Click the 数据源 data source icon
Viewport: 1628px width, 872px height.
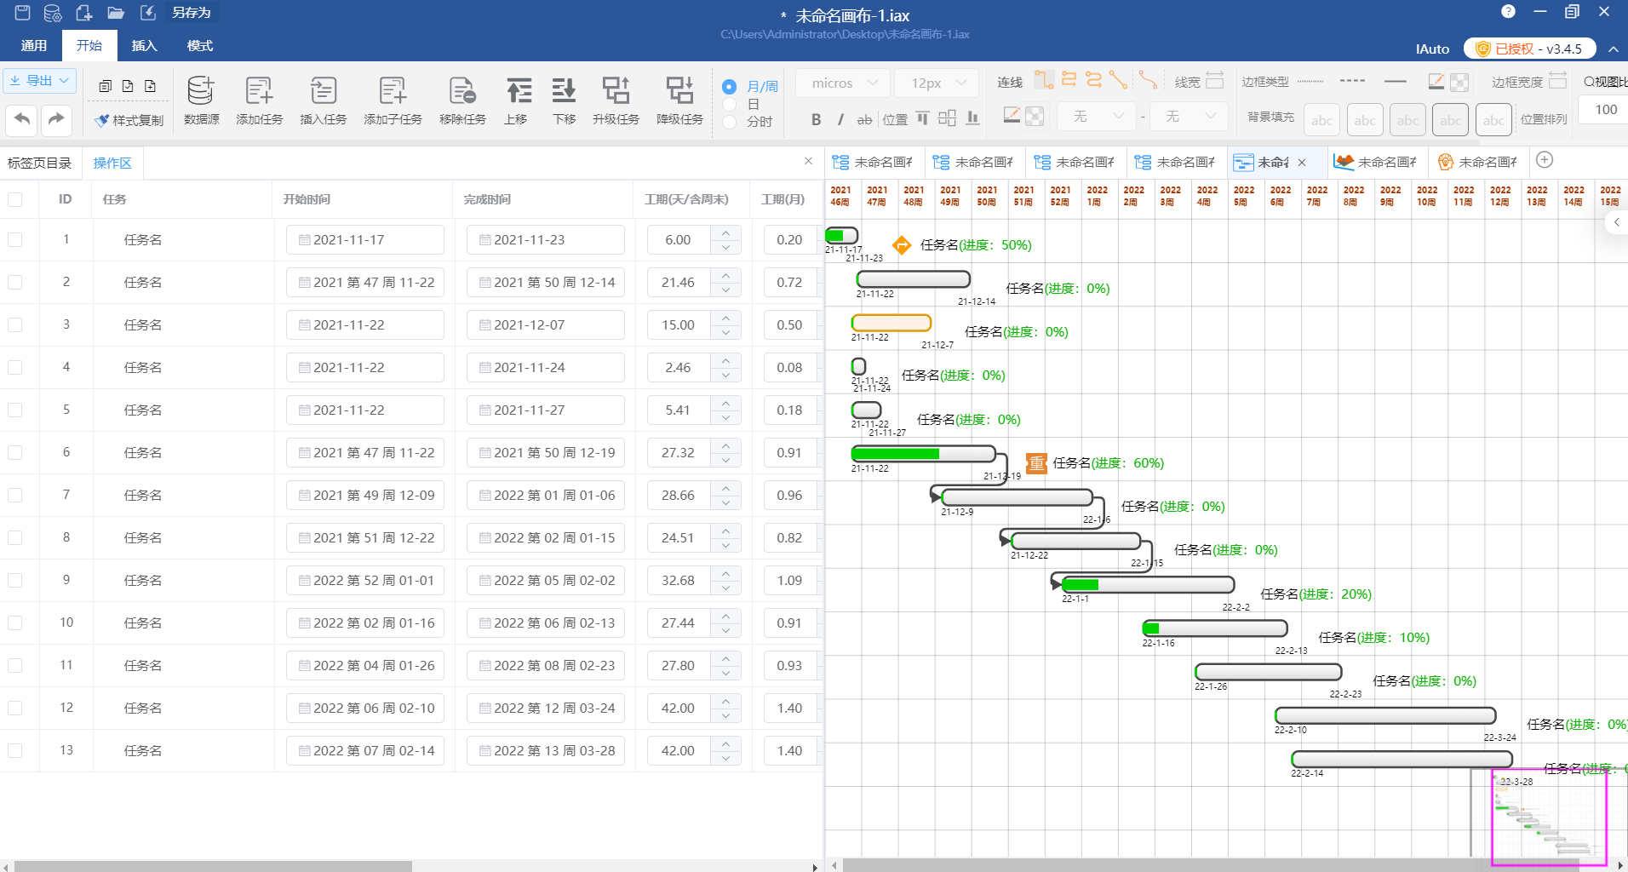tap(201, 90)
